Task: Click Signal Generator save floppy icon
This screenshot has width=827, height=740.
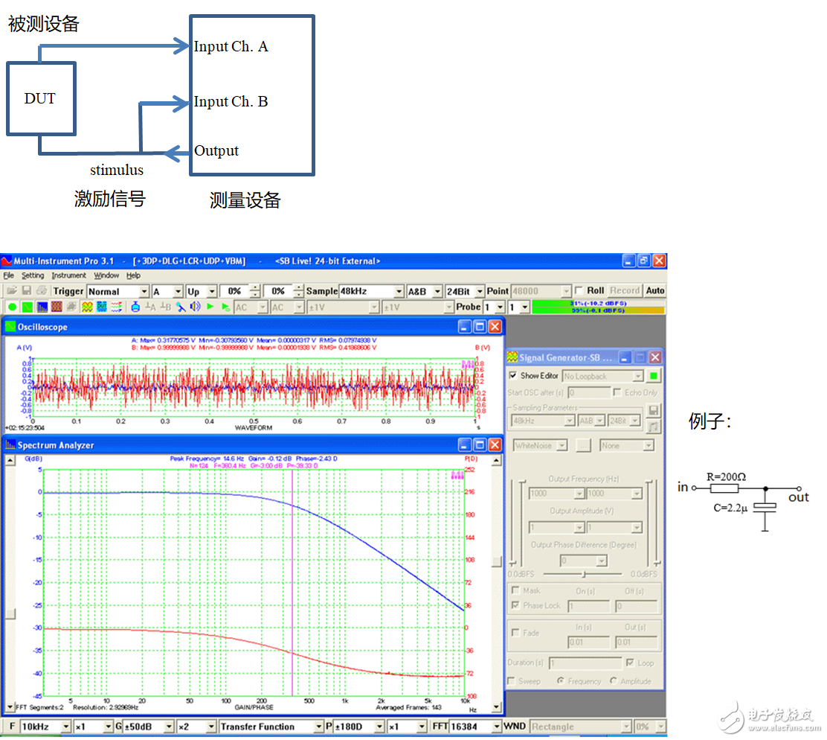Action: click(x=653, y=411)
